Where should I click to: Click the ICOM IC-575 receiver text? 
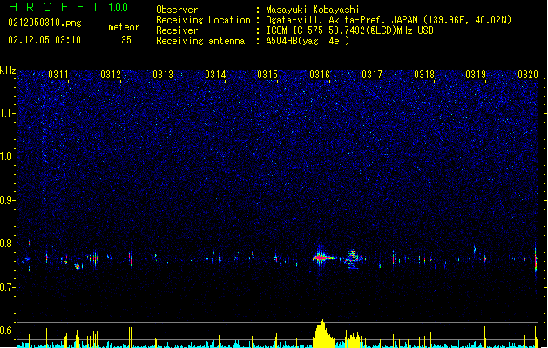click(x=349, y=30)
